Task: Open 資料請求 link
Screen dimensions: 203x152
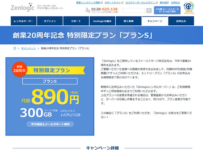Action: (164, 3)
